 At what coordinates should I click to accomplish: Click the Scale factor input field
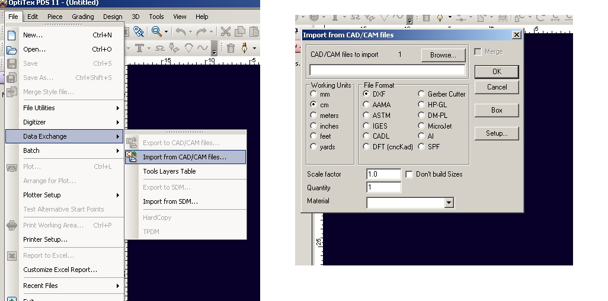point(383,174)
